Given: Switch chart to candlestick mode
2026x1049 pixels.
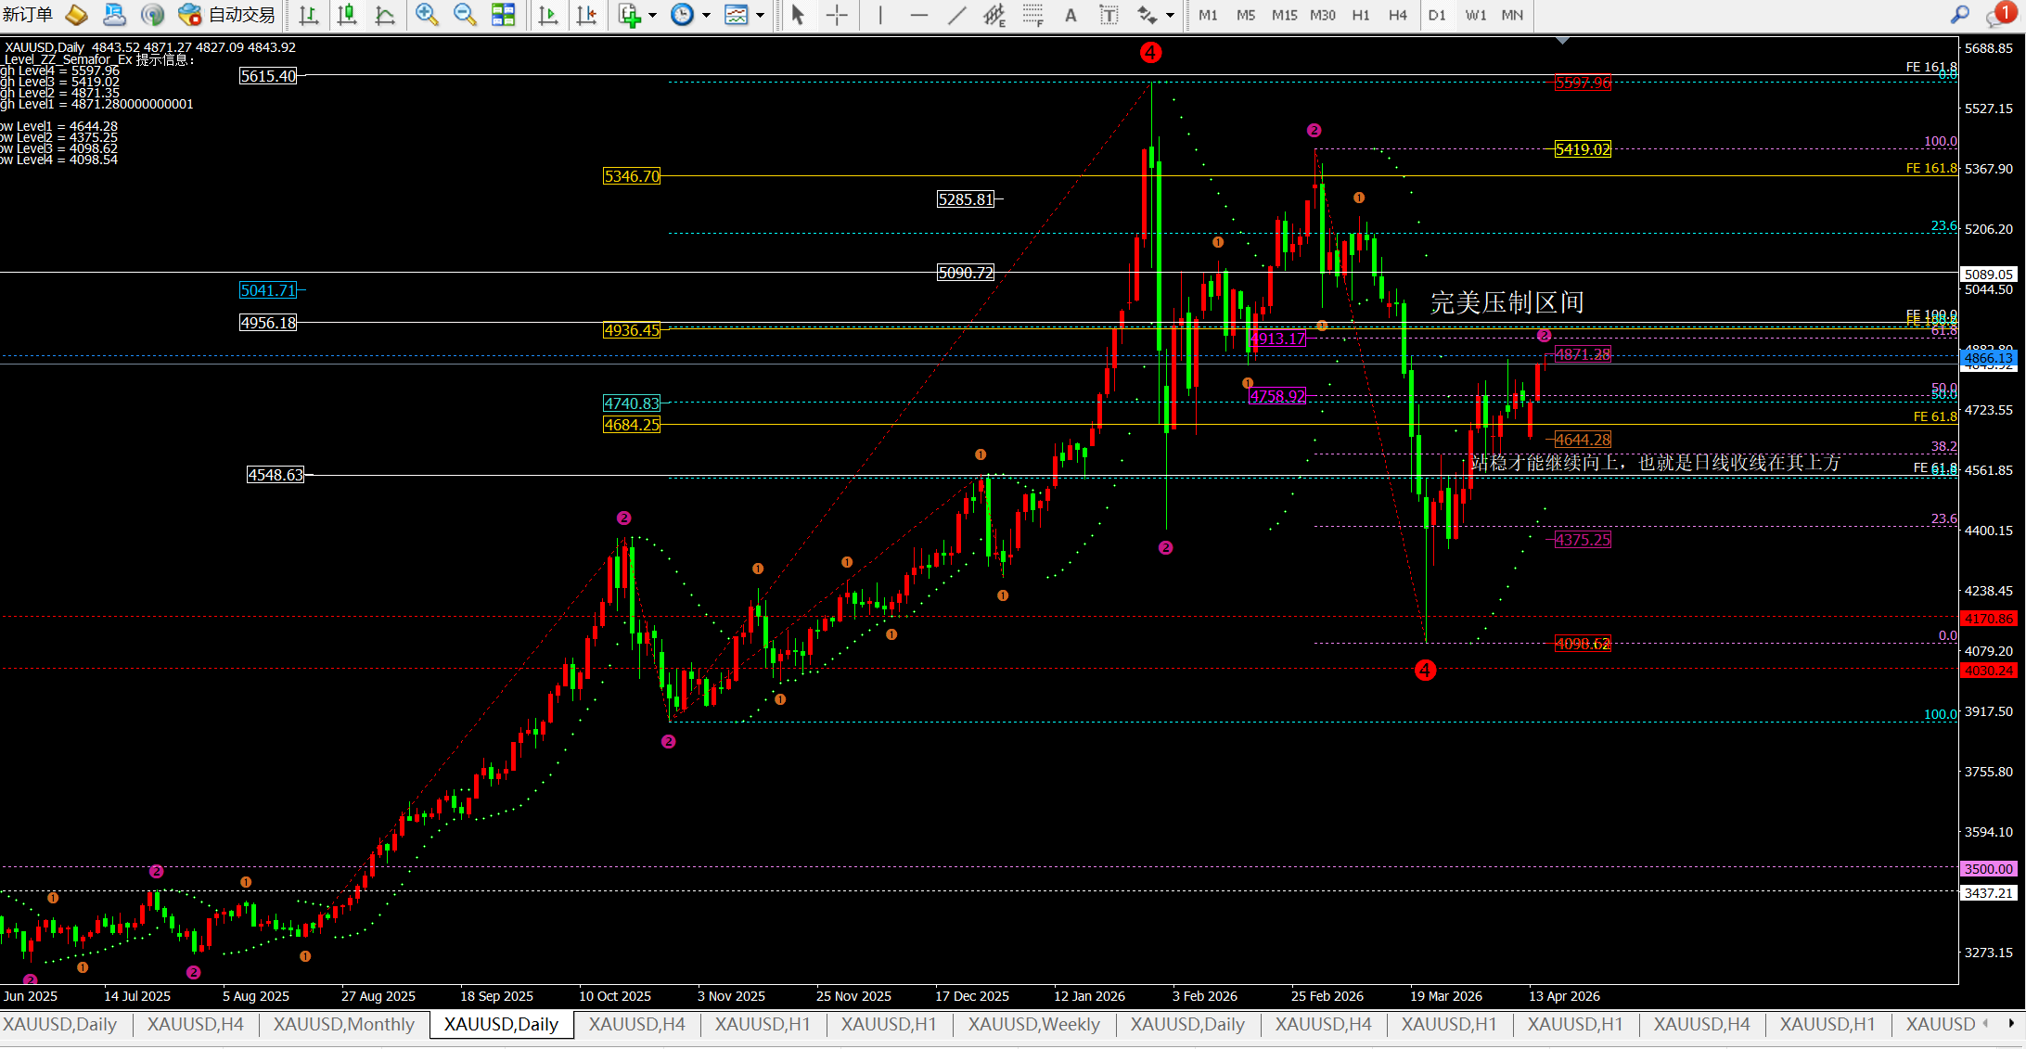Looking at the screenshot, I should tap(347, 15).
